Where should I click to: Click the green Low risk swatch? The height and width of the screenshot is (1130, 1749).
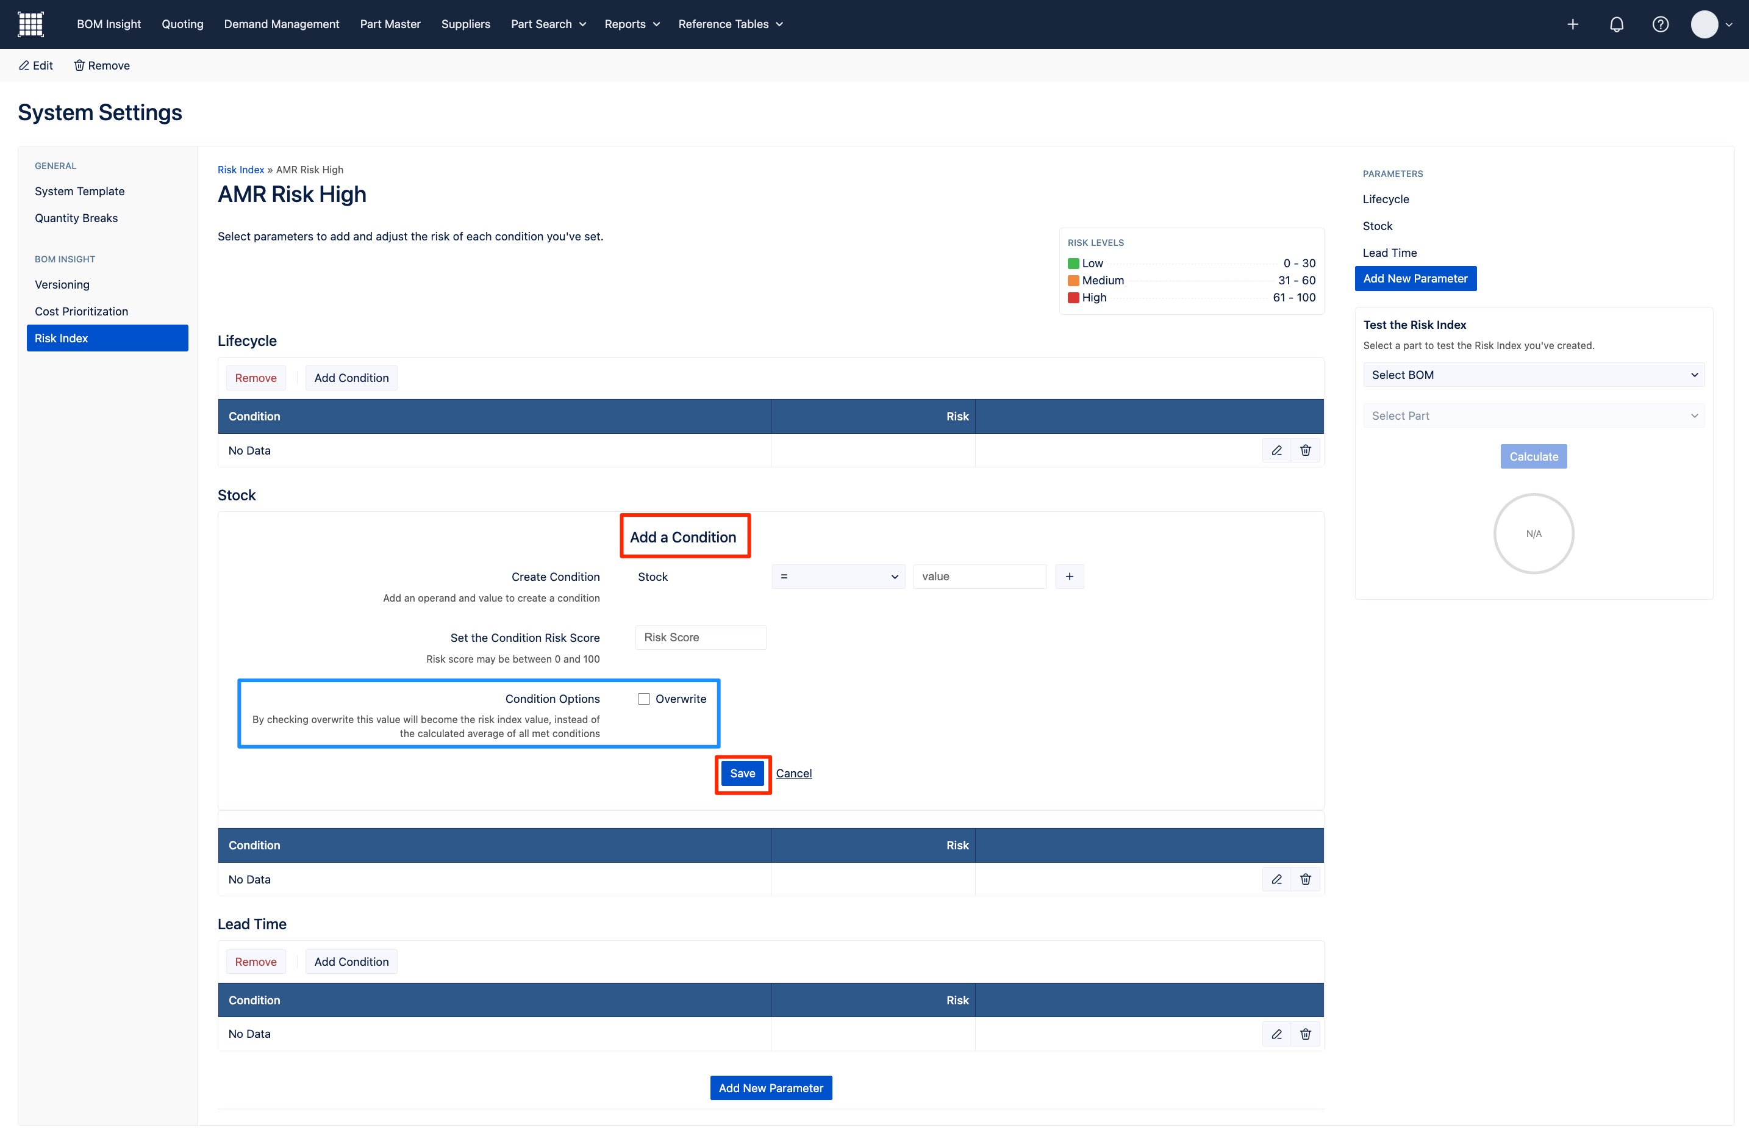tap(1073, 264)
